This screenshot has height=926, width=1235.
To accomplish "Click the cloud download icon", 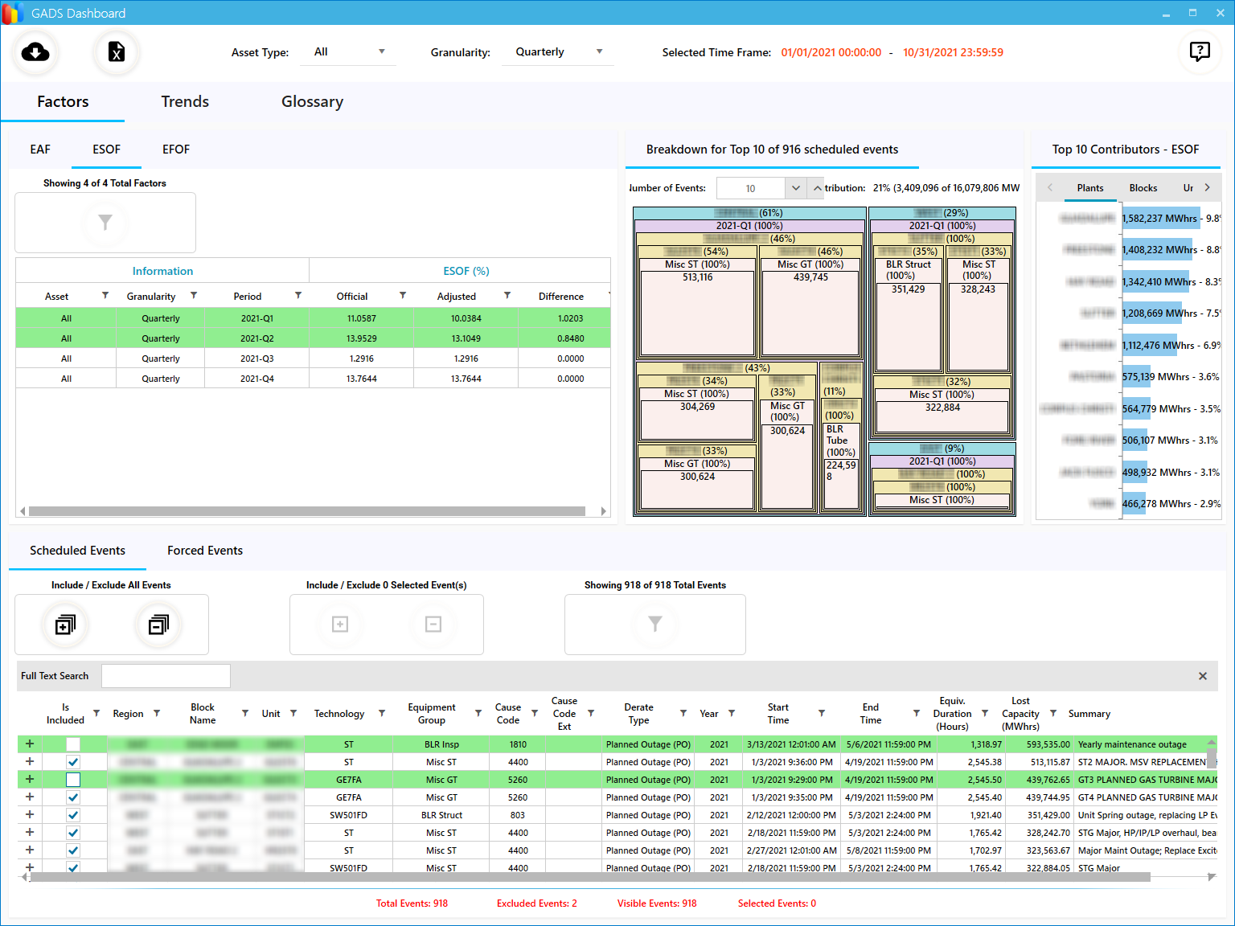I will click(35, 52).
